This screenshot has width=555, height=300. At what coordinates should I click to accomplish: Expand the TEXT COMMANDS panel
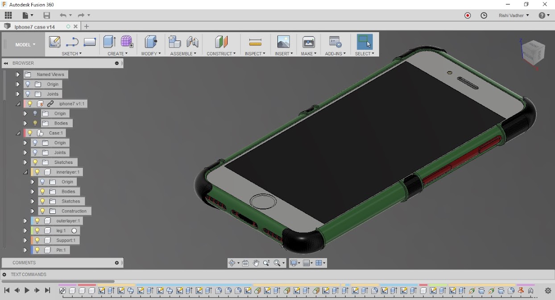pyautogui.click(x=4, y=275)
